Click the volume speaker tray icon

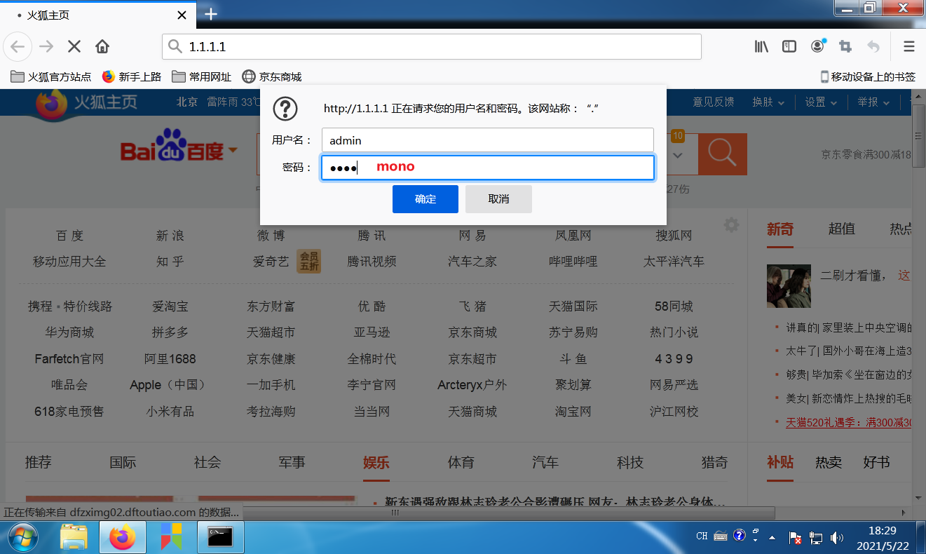point(836,538)
